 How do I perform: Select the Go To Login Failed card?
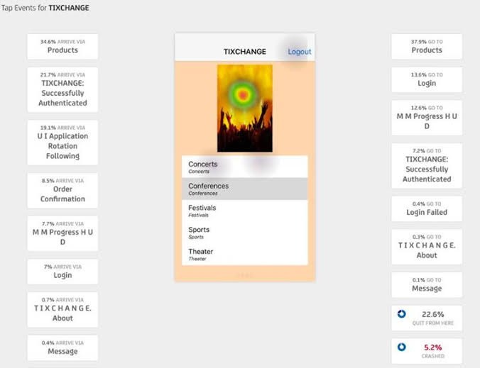(427, 208)
